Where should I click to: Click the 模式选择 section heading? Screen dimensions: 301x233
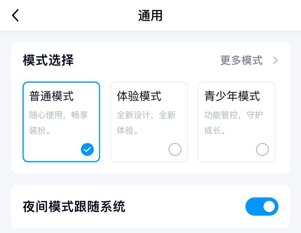pos(48,61)
